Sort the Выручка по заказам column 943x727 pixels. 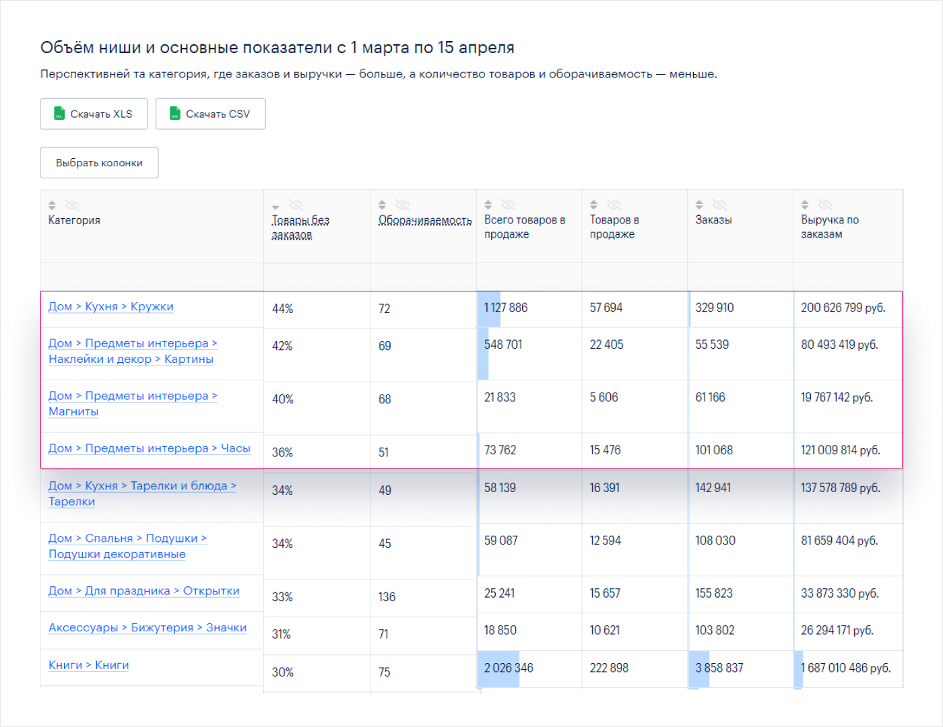804,204
